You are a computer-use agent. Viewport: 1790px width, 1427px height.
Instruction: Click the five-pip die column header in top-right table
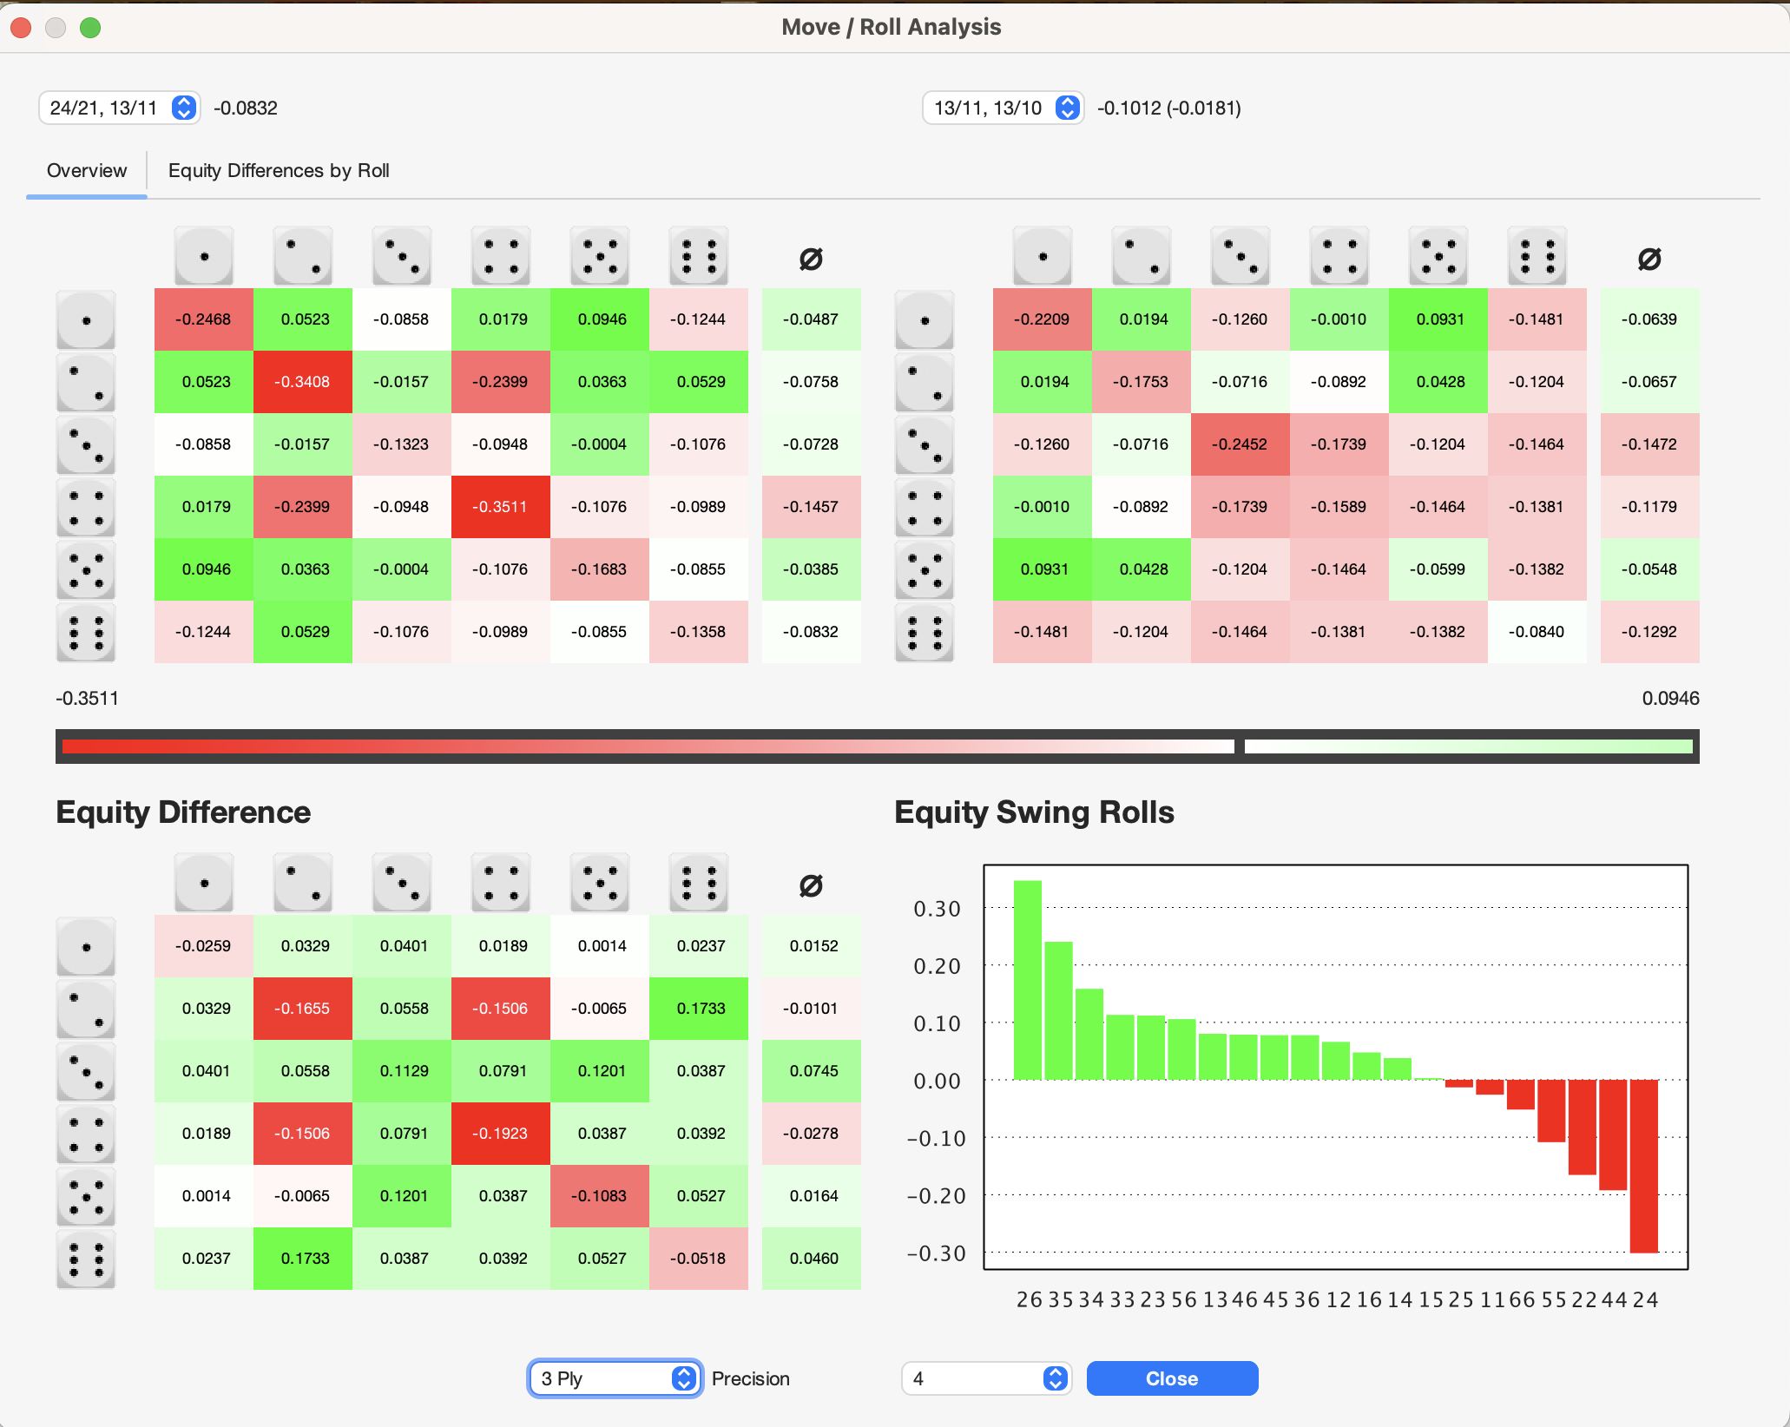tap(1438, 256)
